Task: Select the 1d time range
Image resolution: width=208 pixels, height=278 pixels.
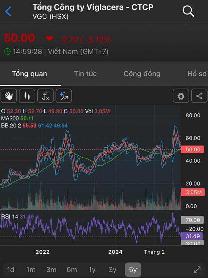Action: tap(11, 270)
